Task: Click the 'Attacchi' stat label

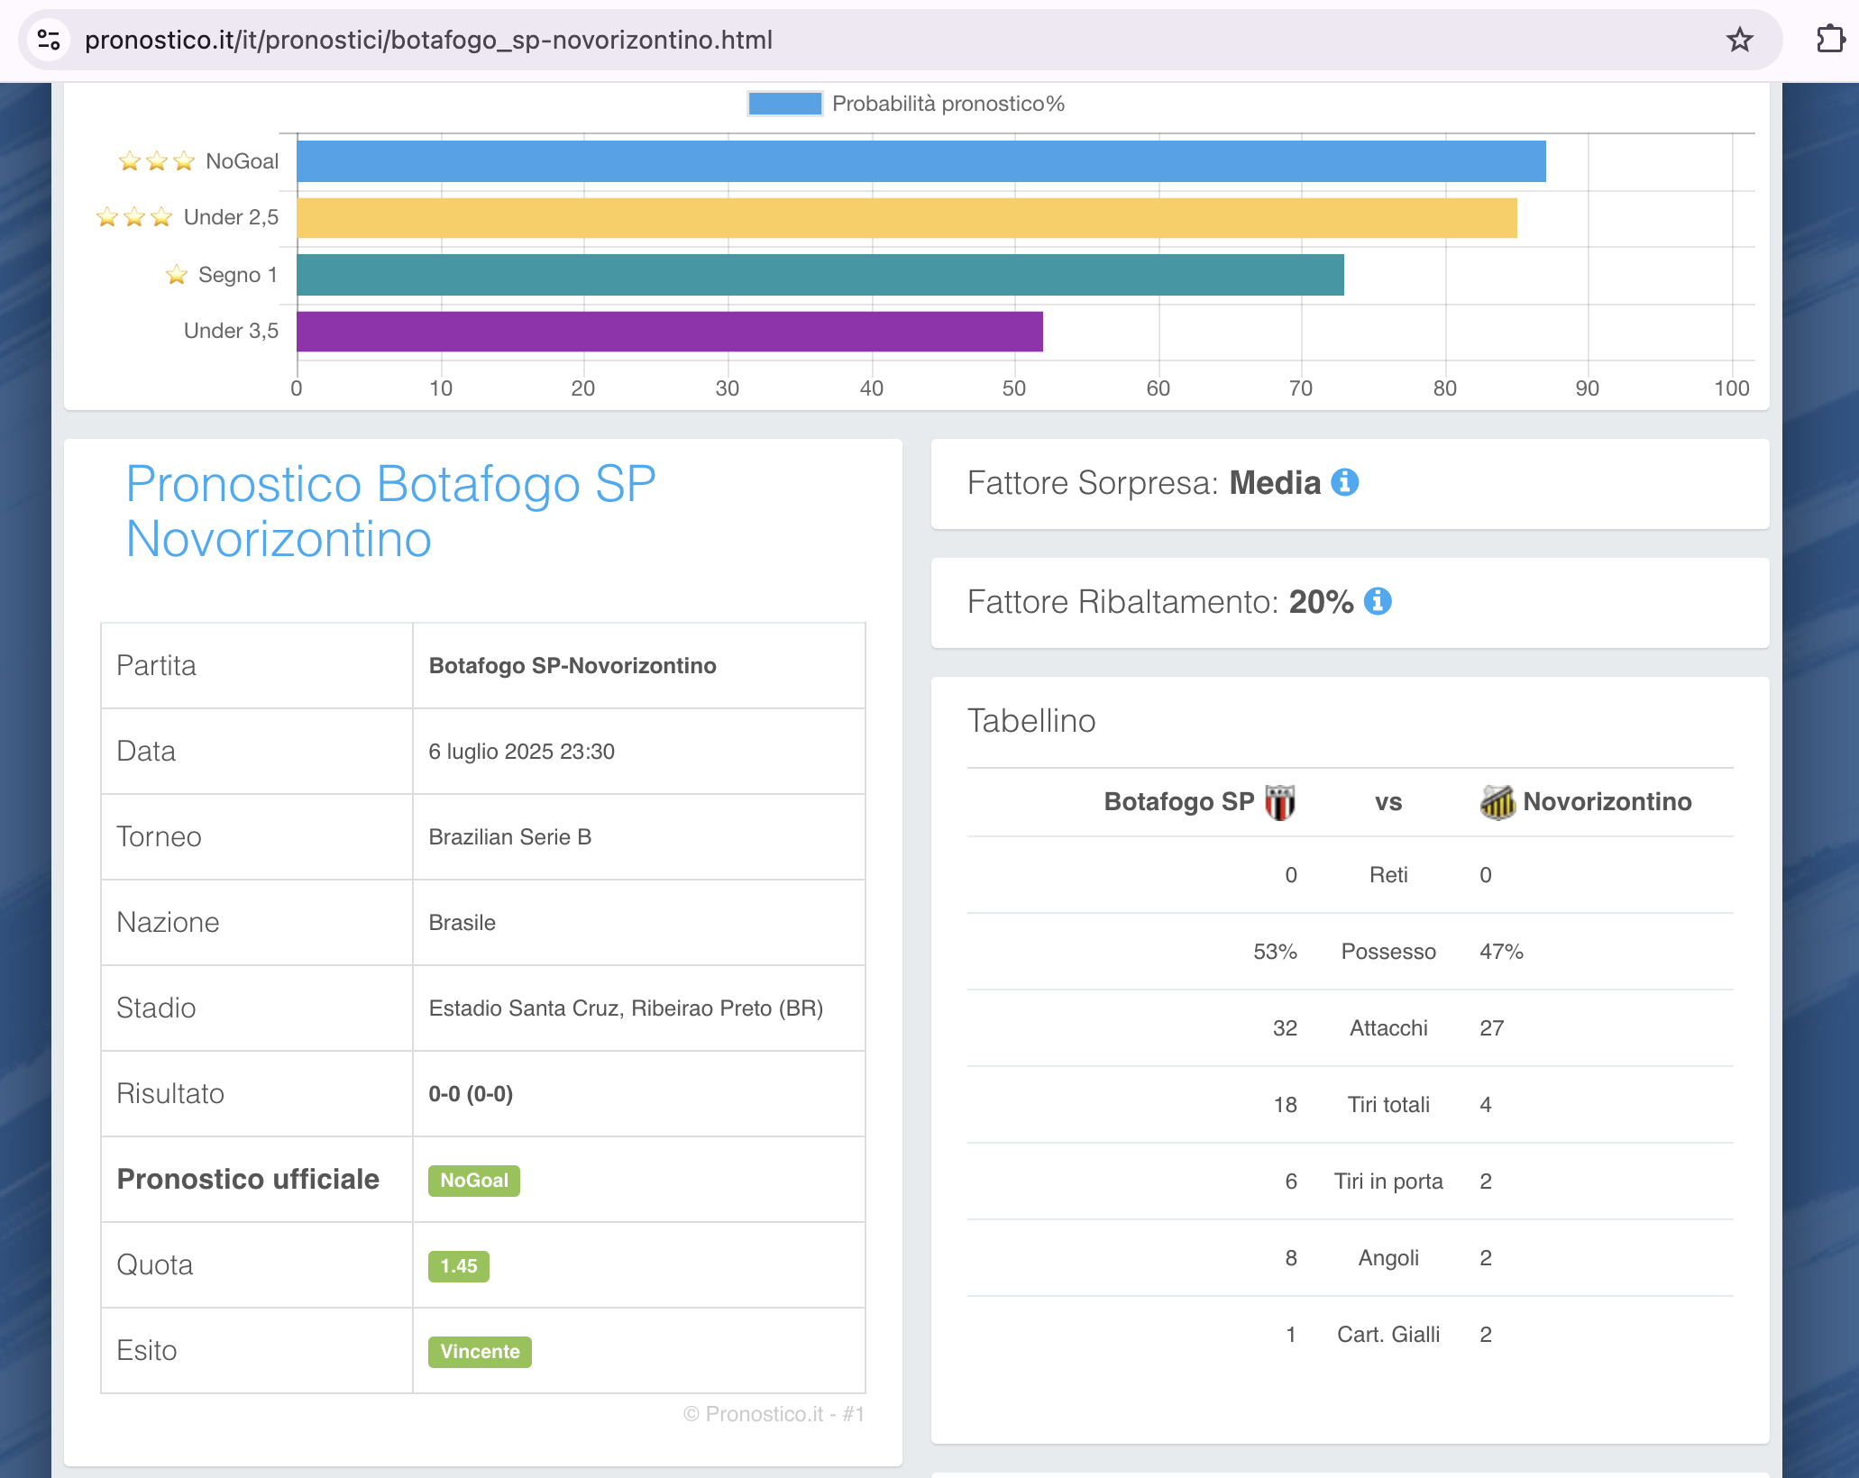Action: pyautogui.click(x=1388, y=1028)
